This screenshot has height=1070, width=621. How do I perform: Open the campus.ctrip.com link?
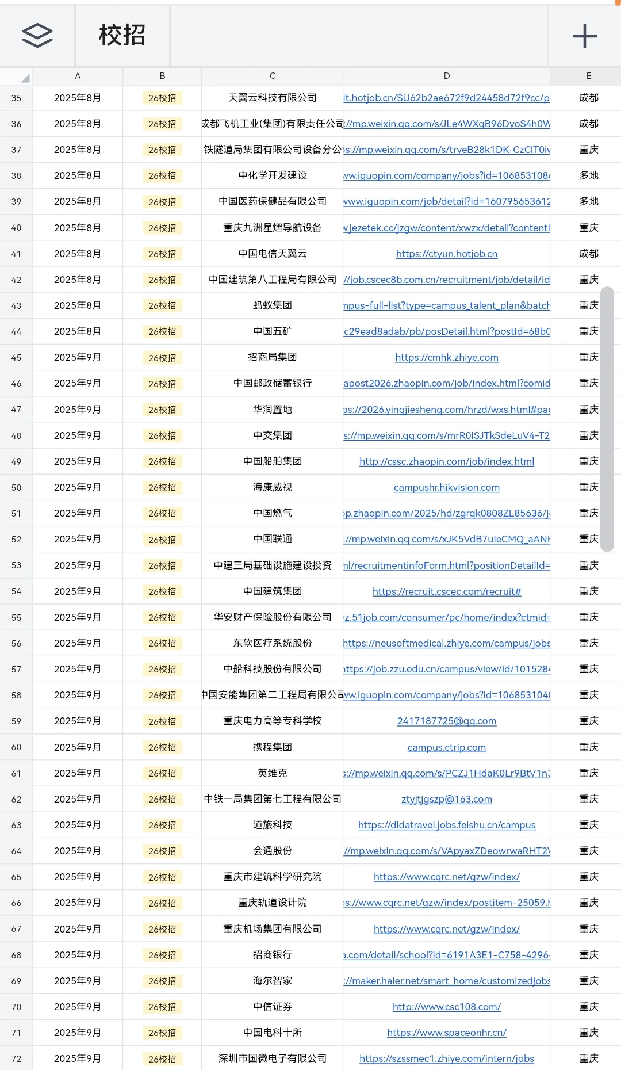coord(447,747)
